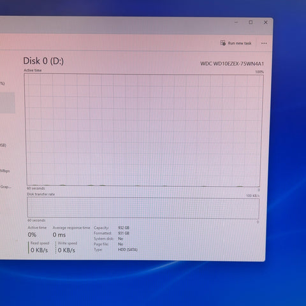The height and width of the screenshot is (306, 306).
Task: Click the Write speed 0 KB/s value
Action: 66,251
